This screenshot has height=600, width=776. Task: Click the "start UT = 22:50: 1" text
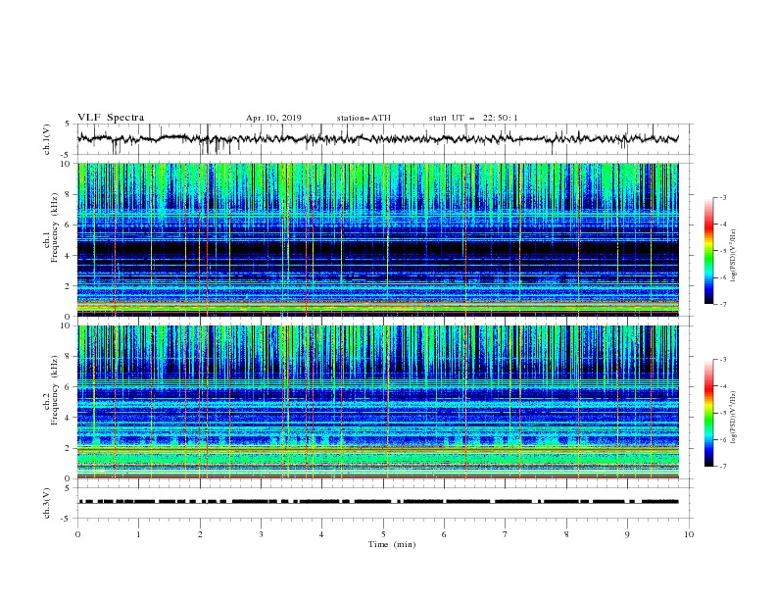pyautogui.click(x=473, y=118)
